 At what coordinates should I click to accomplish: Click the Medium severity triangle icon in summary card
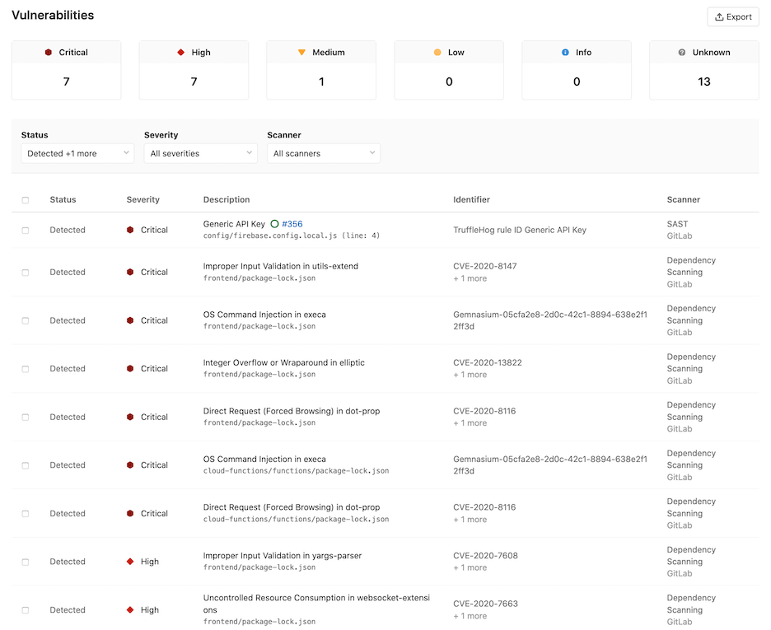(301, 53)
